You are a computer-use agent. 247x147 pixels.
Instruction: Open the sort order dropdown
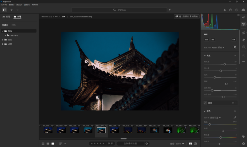point(63,144)
